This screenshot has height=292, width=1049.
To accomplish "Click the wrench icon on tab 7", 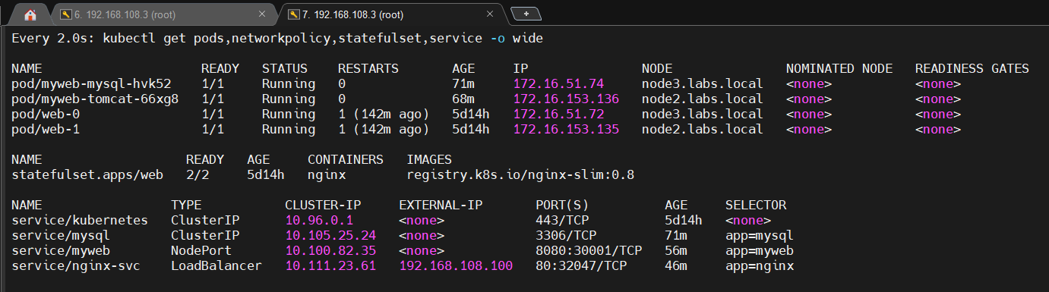I will point(293,14).
